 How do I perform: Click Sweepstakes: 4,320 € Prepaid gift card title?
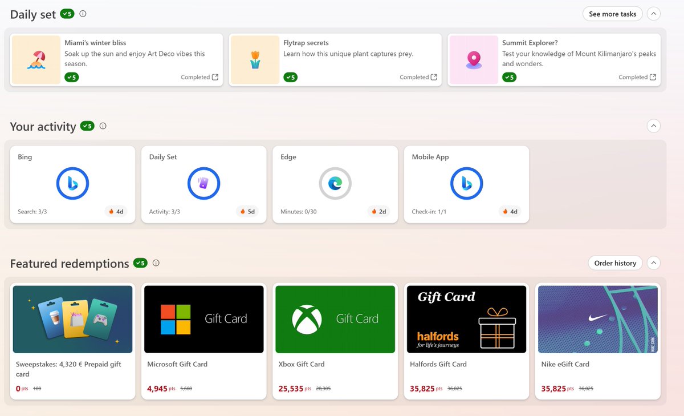point(68,369)
